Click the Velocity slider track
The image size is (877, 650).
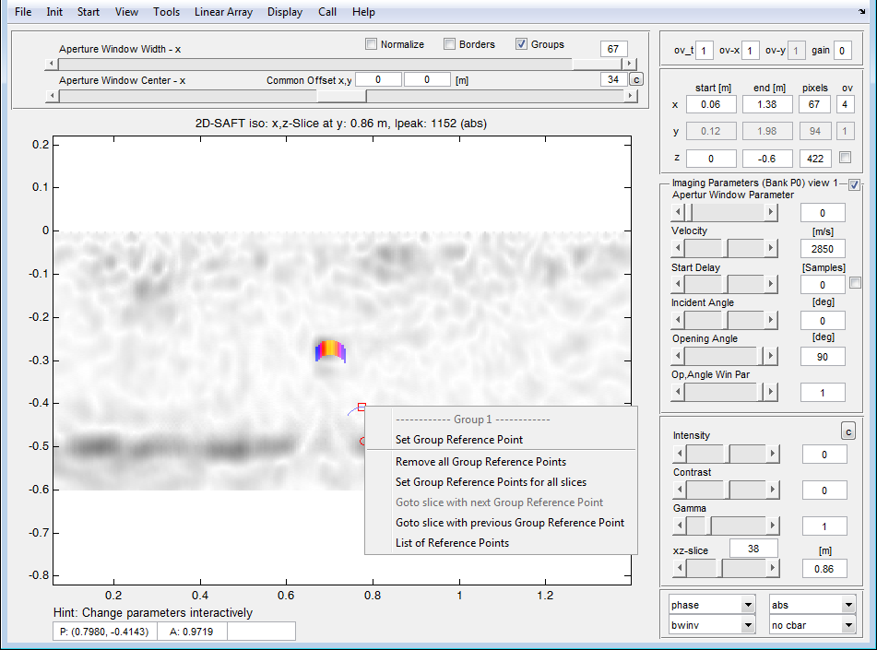pos(724,248)
